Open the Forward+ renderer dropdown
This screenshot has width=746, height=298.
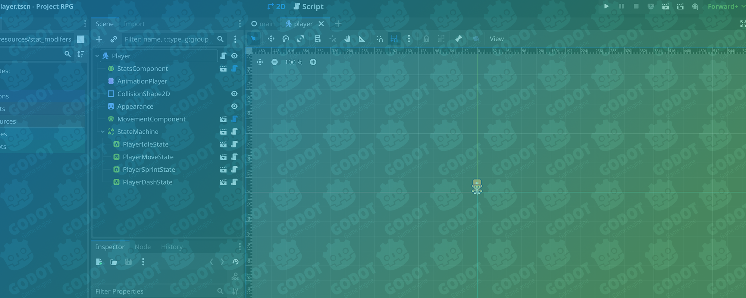[724, 7]
